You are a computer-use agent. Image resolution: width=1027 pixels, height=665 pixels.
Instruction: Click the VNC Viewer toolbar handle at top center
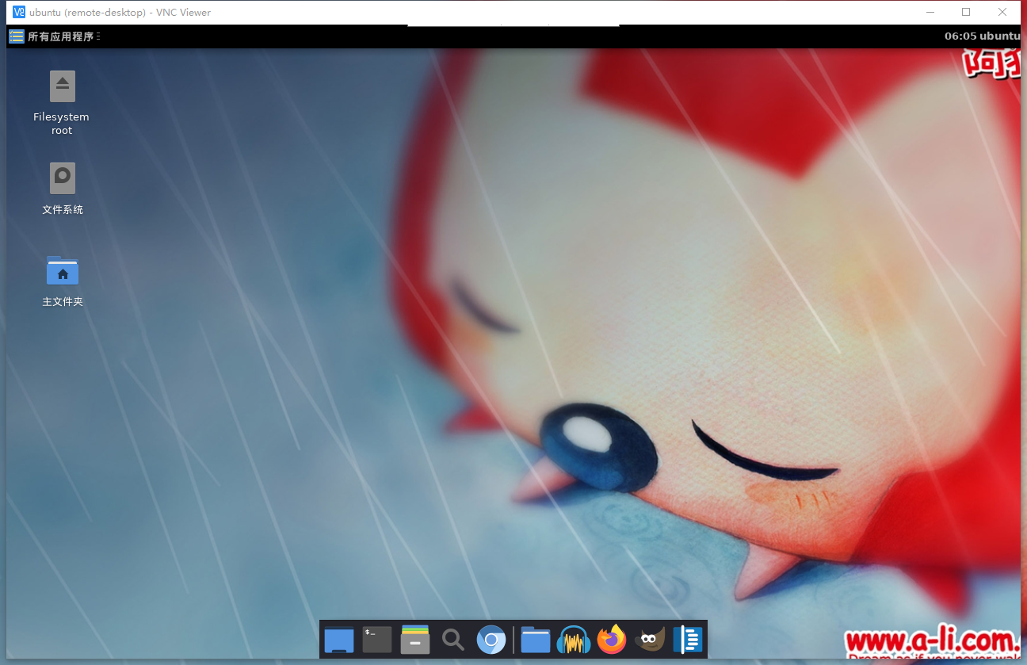[513, 25]
